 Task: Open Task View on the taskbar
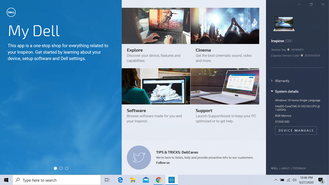pyautogui.click(x=107, y=180)
